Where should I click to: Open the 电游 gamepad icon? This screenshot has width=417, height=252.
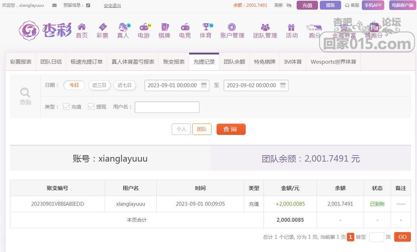144,27
